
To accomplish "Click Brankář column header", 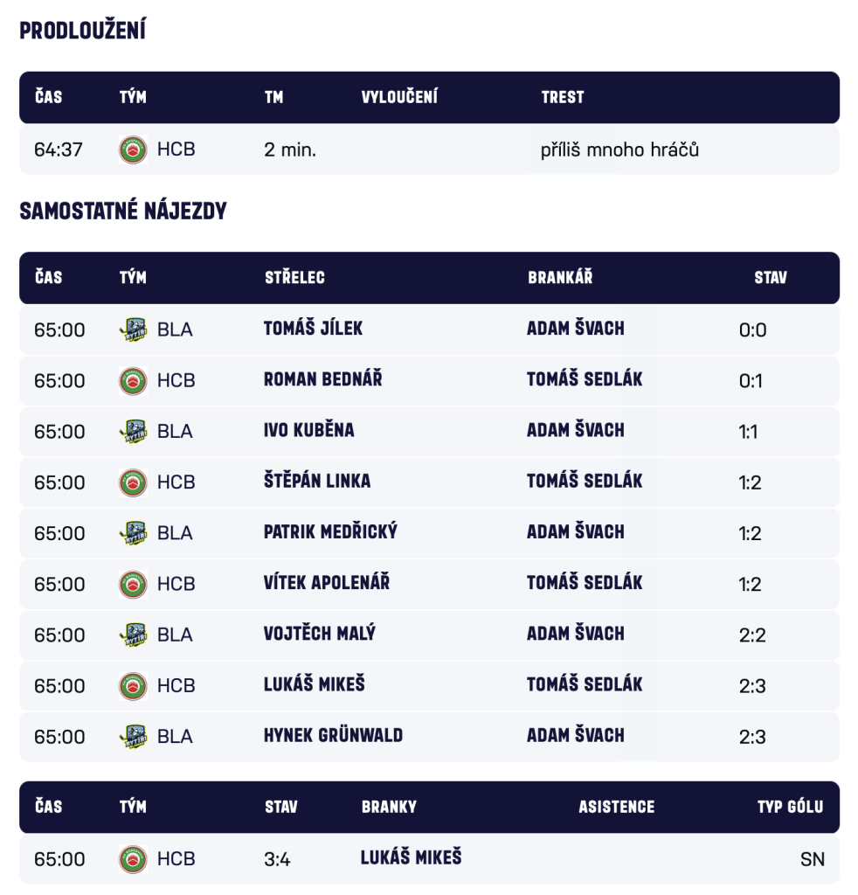I will (x=560, y=278).
